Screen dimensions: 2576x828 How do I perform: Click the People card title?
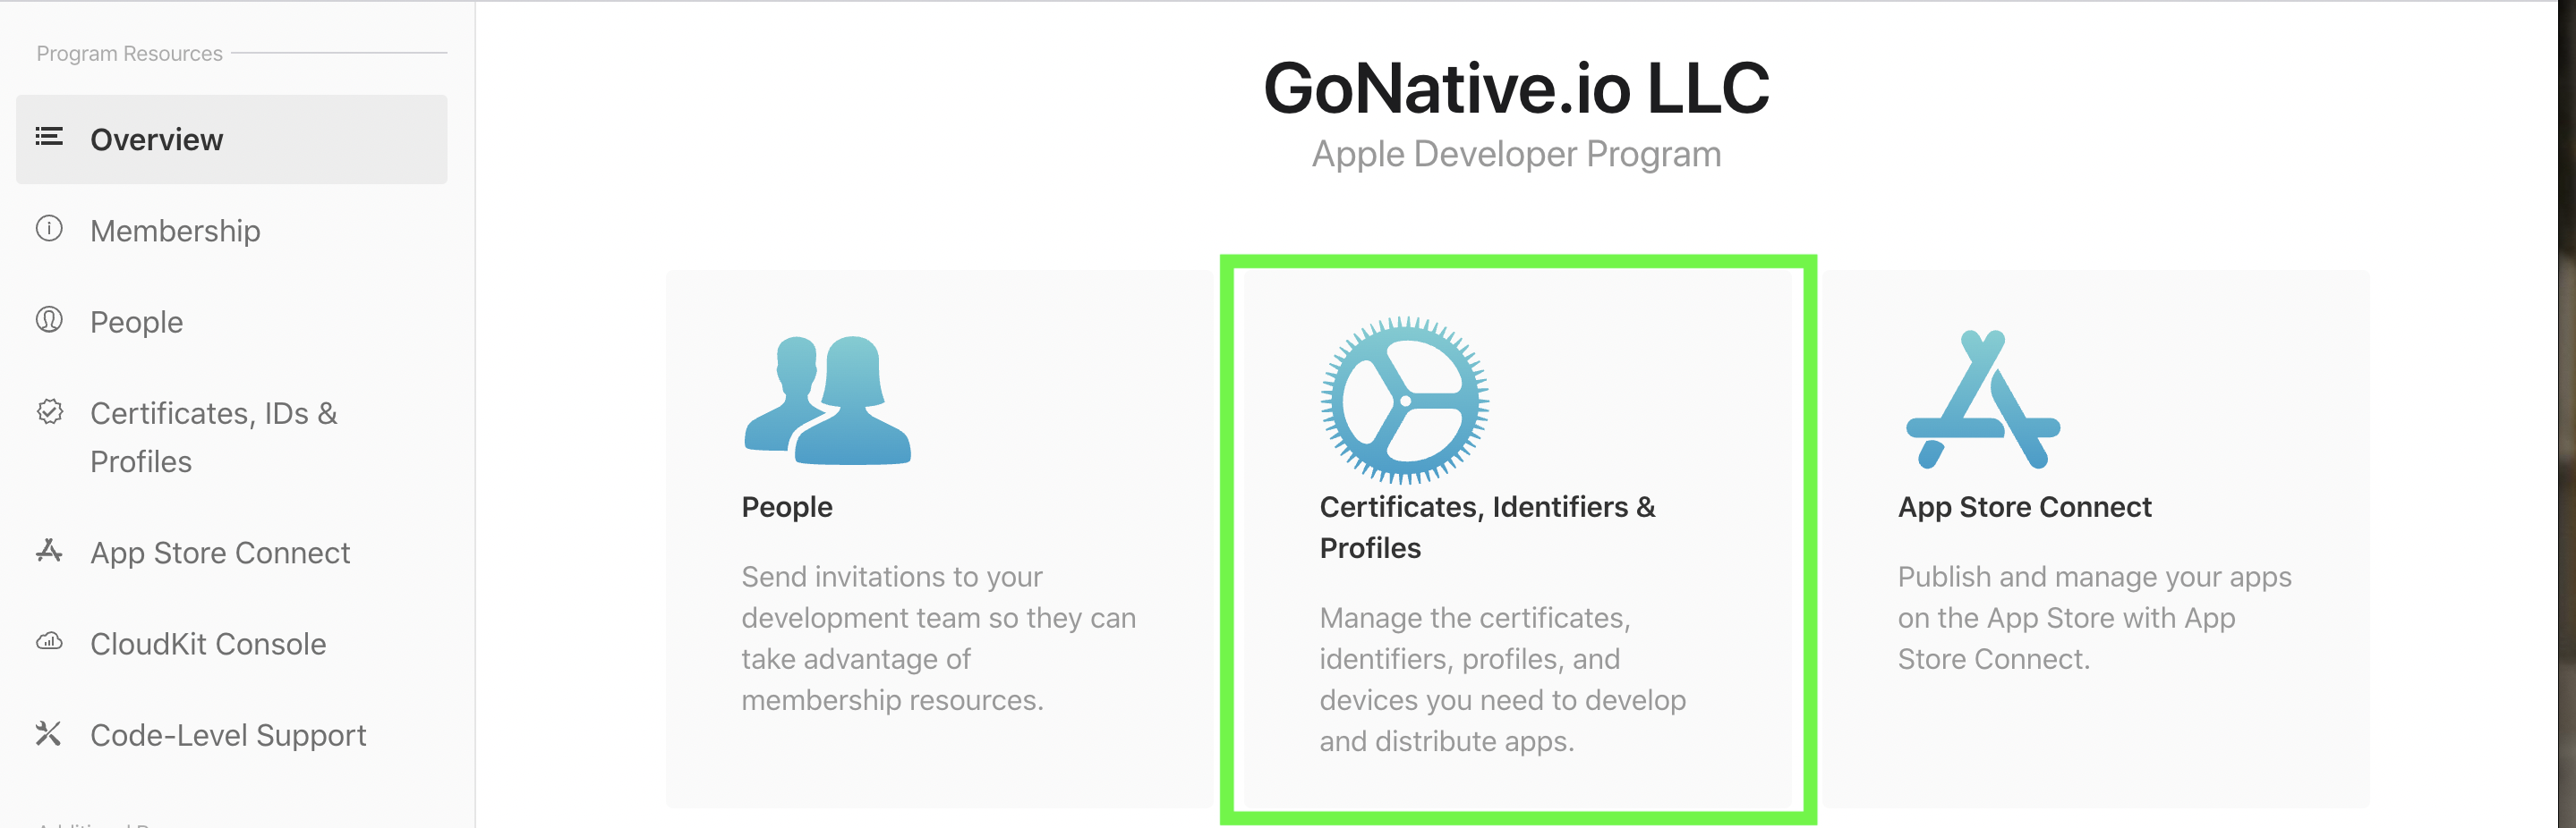[787, 506]
